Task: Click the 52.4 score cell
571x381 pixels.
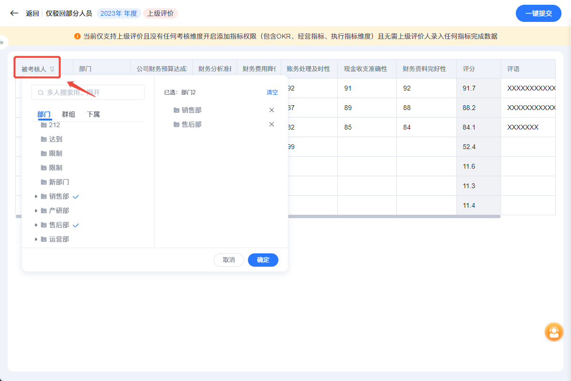Action: (x=479, y=147)
